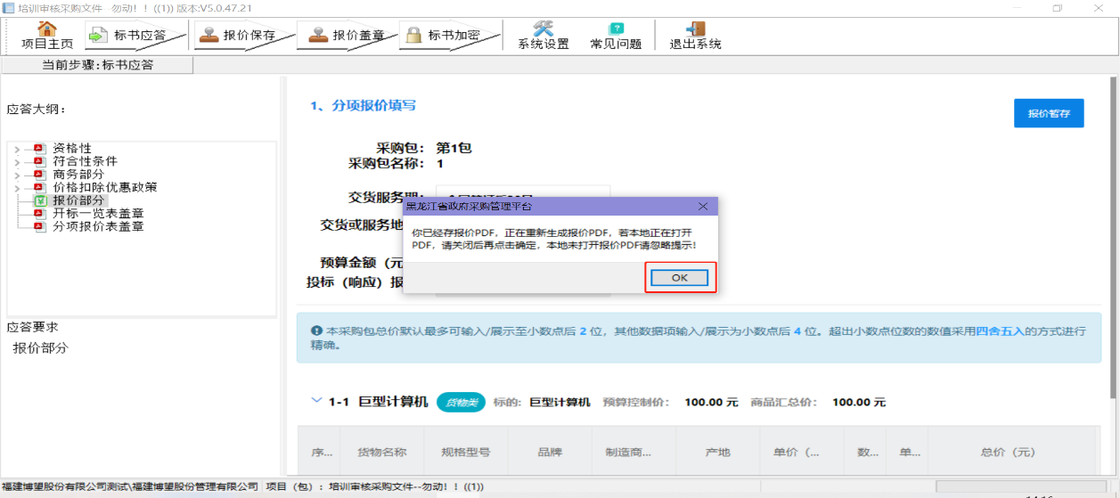
Task: Click 退出系统 exit door icon
Action: tap(695, 29)
